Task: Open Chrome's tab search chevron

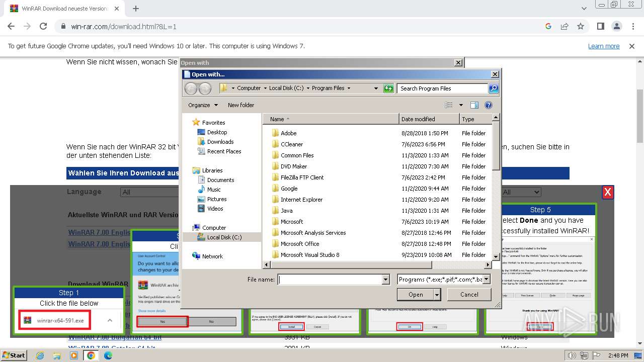Action: (x=584, y=9)
